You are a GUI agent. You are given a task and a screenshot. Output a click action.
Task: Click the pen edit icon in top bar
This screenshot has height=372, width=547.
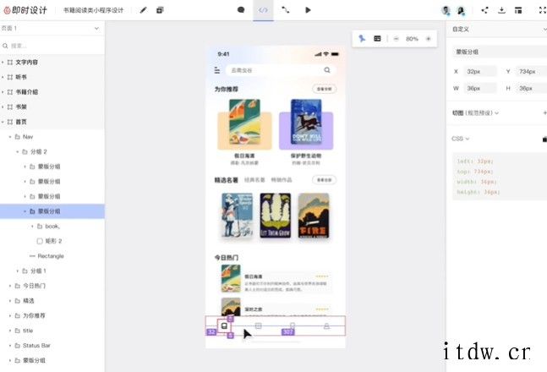tap(143, 10)
